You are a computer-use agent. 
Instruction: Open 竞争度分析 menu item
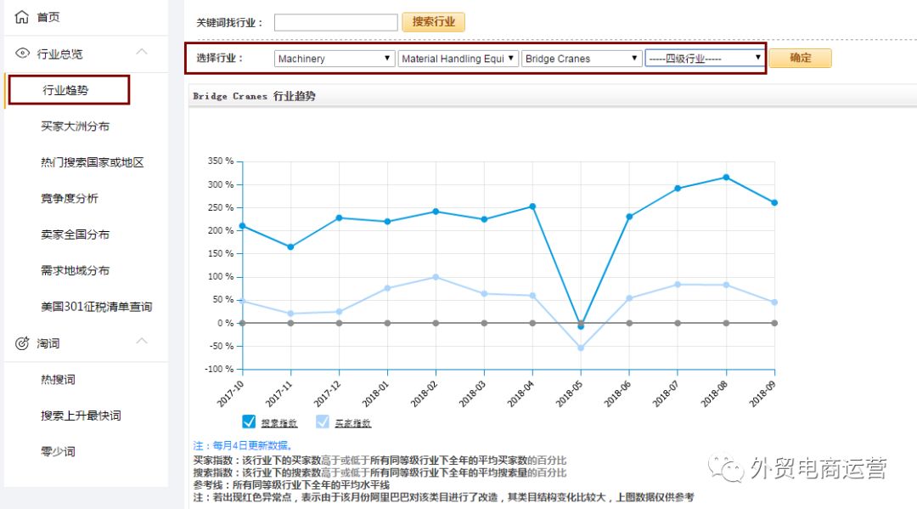[x=70, y=198]
